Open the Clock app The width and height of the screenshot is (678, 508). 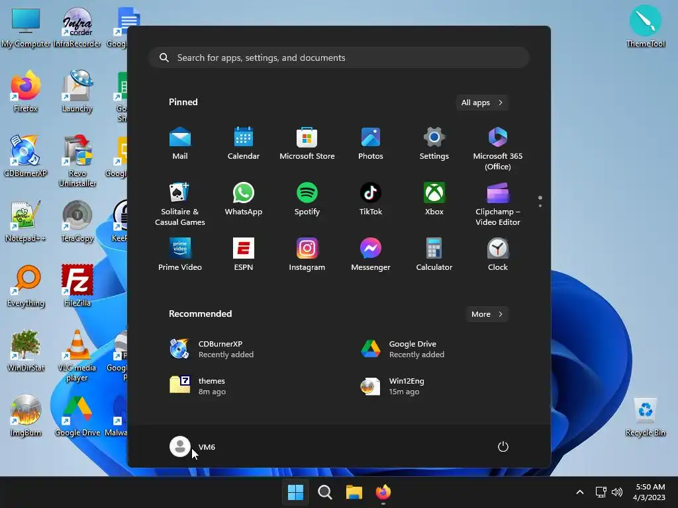tap(498, 255)
